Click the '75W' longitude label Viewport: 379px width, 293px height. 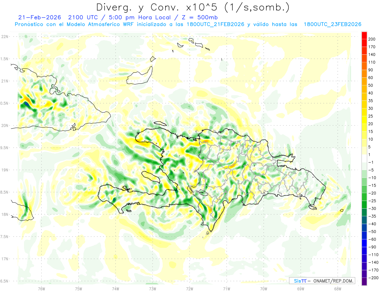click(x=79, y=288)
